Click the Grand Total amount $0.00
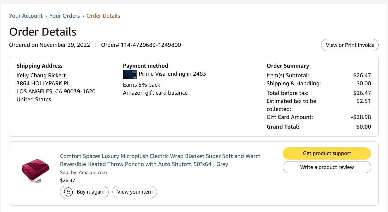 pyautogui.click(x=364, y=127)
